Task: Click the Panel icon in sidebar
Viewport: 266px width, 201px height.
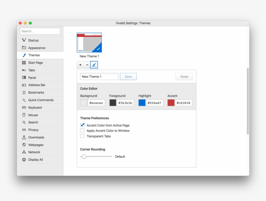Action: click(24, 77)
